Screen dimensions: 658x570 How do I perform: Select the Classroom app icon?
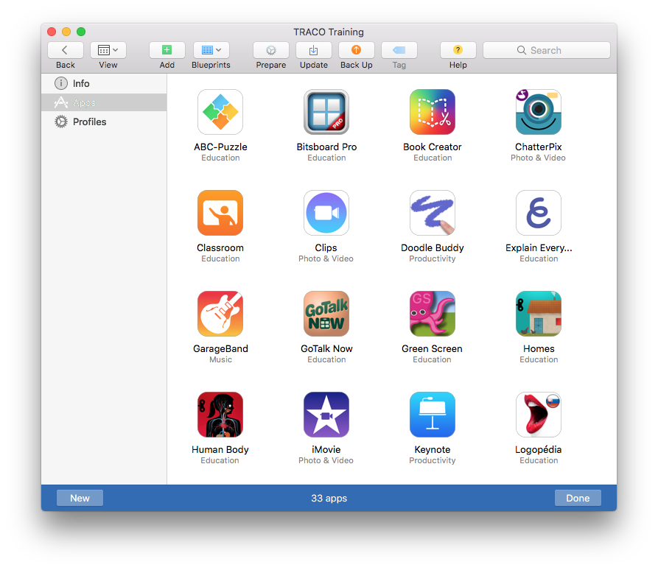pos(220,213)
